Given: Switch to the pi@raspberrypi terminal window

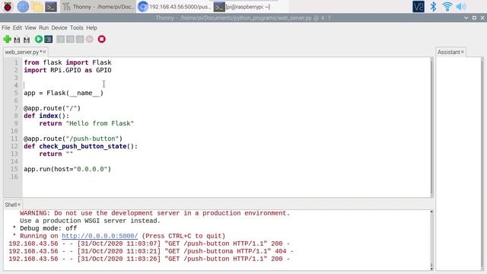Looking at the screenshot, I should coord(250,7).
